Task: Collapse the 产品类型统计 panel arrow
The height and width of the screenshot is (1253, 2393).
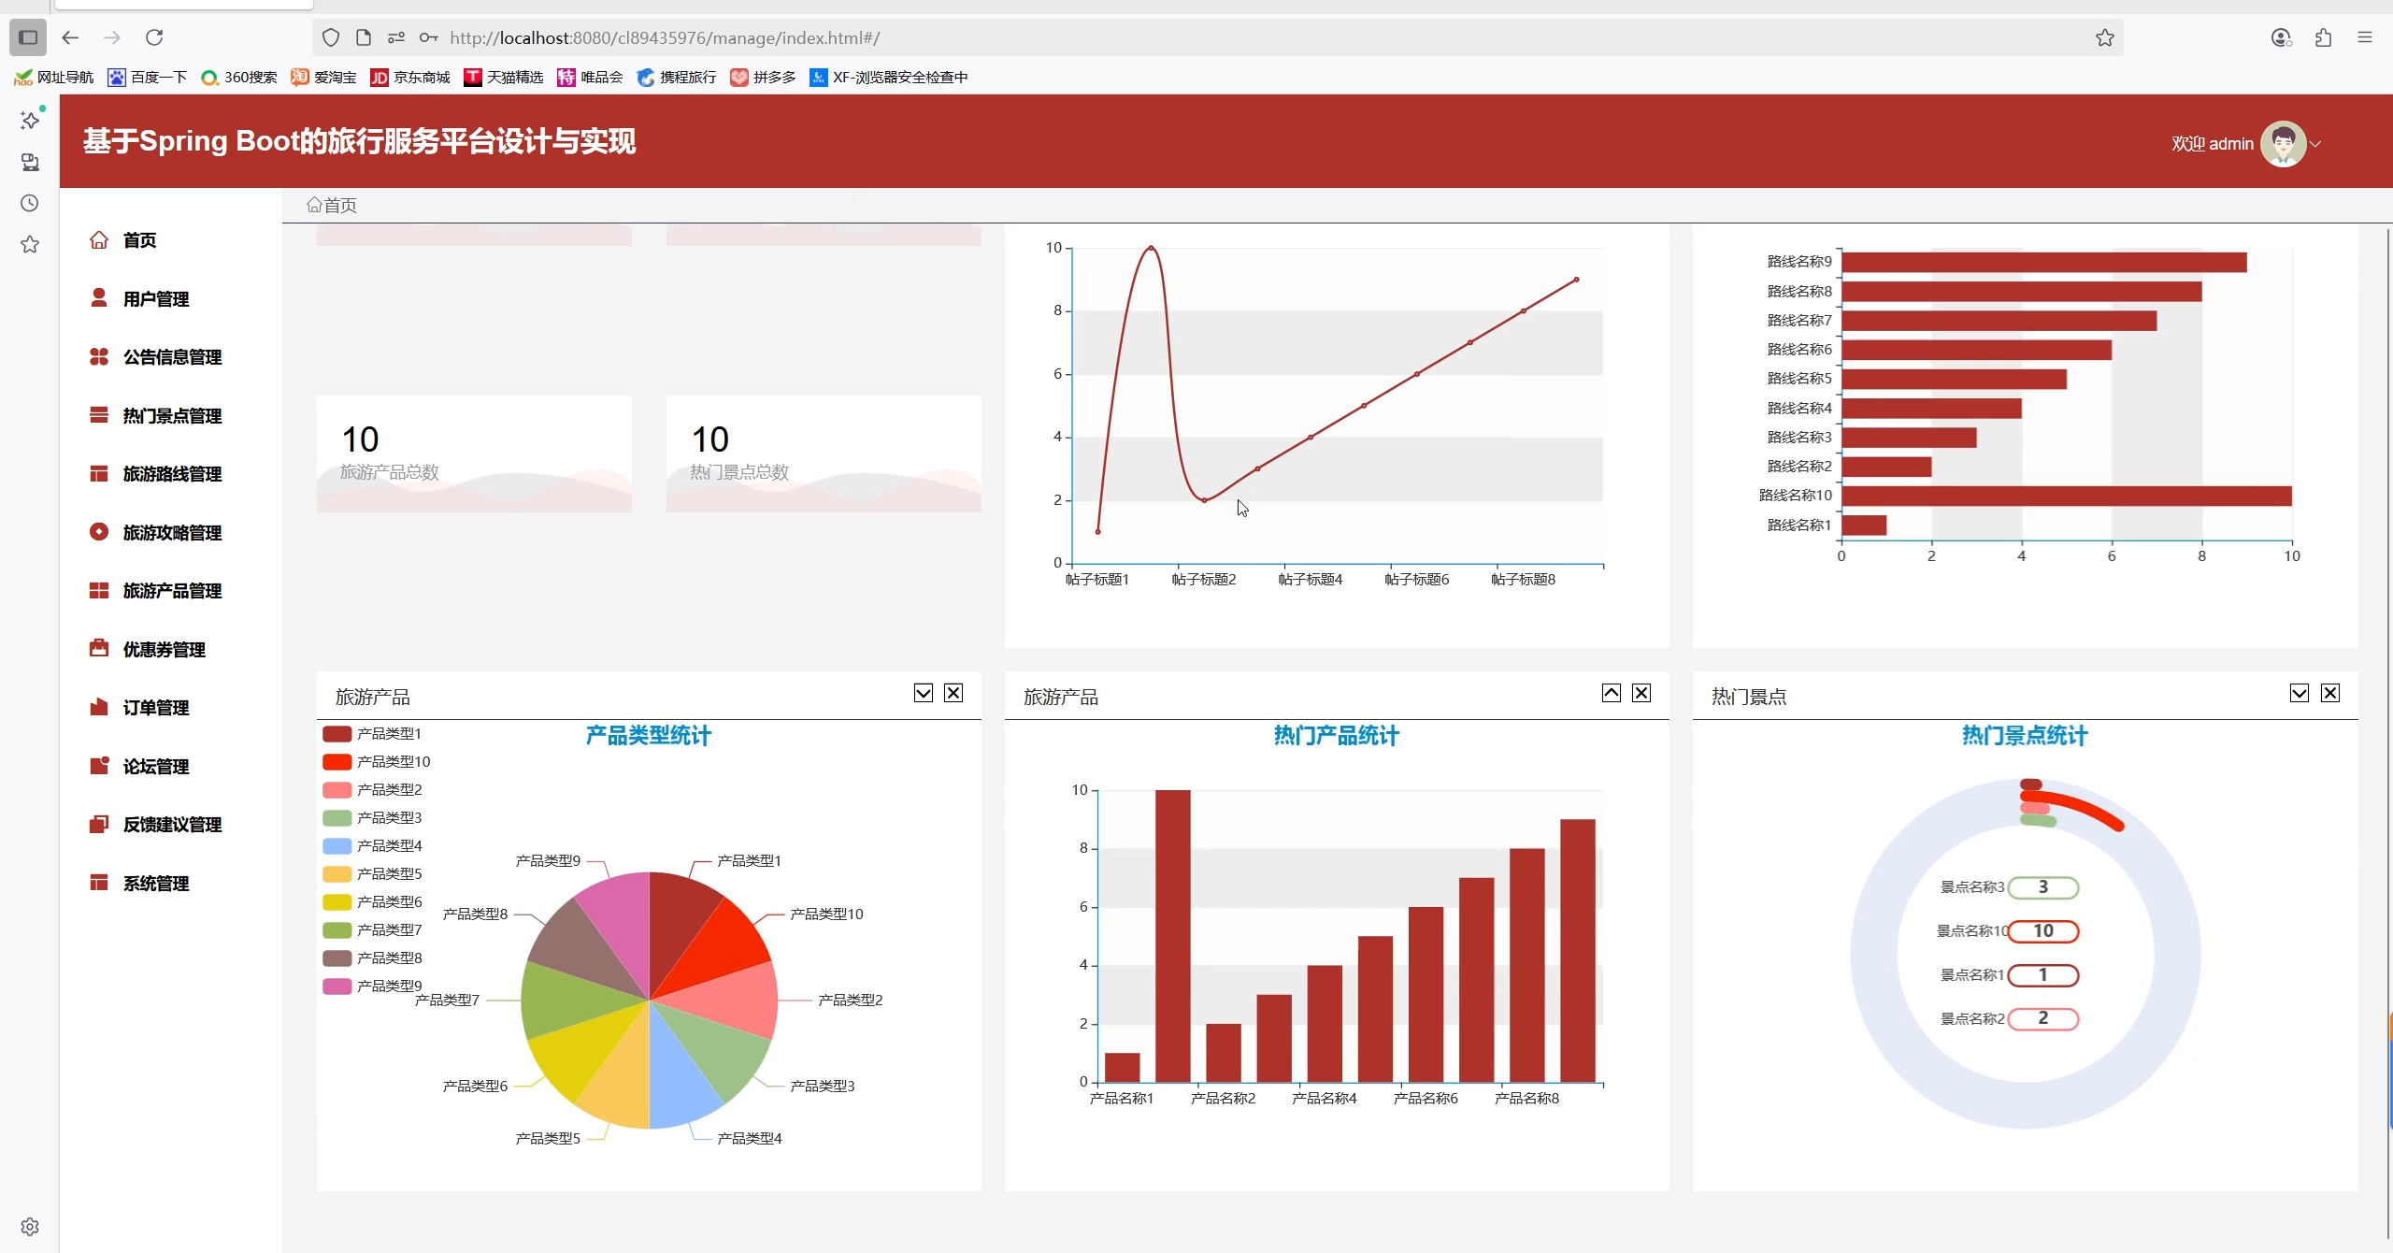Action: click(923, 693)
